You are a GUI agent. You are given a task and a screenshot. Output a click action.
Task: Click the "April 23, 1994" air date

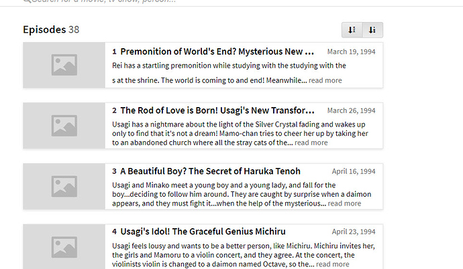click(354, 232)
